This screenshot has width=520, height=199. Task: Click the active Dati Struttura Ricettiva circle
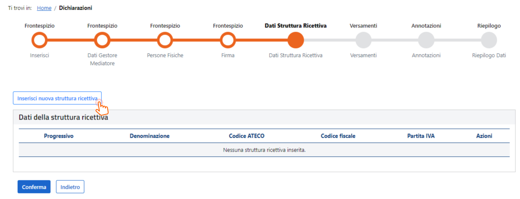pyautogui.click(x=296, y=41)
